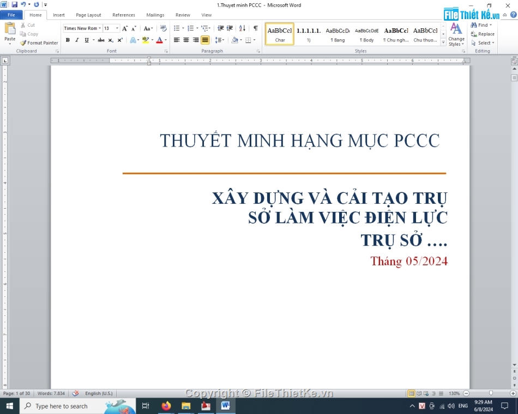
Task: Open the Text Effects menu
Action: pos(134,40)
